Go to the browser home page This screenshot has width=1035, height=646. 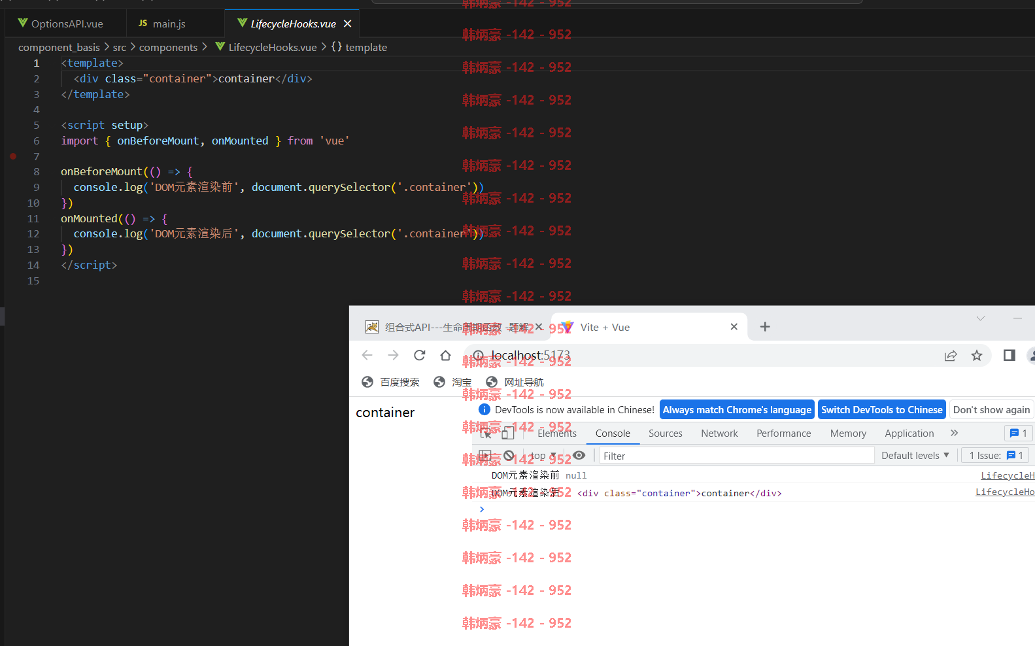tap(445, 355)
